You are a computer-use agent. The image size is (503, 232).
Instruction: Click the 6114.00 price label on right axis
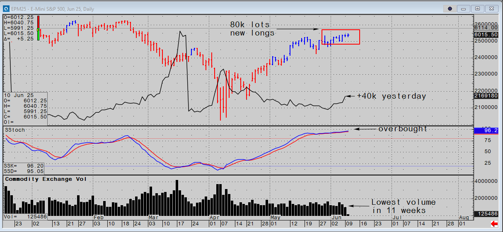(x=486, y=28)
